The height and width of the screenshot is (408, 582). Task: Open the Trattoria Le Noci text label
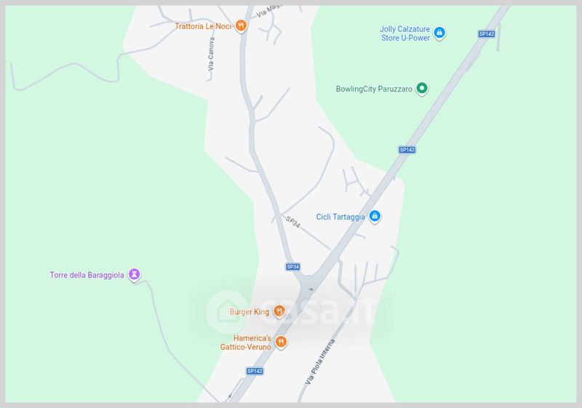tap(203, 26)
